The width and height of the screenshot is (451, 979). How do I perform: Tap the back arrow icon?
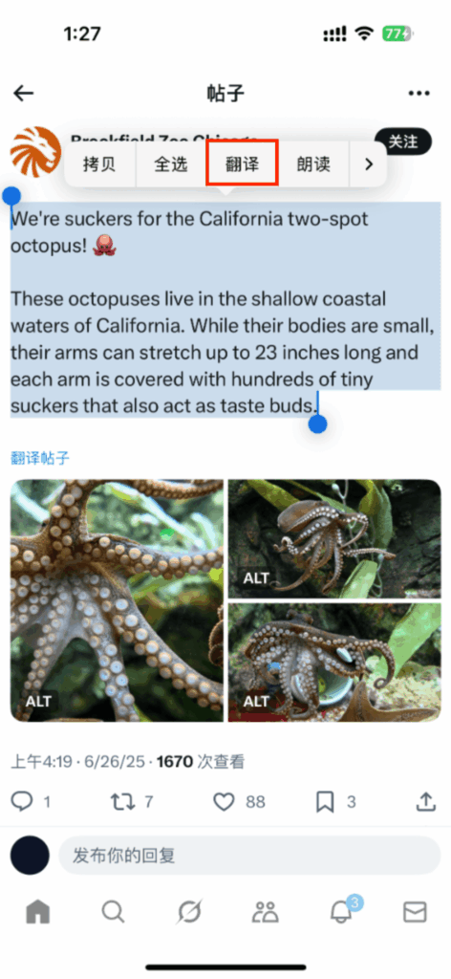point(24,94)
